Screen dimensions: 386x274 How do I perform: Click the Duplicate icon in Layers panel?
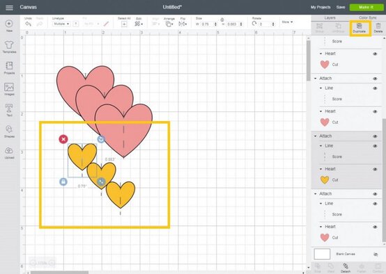(359, 26)
